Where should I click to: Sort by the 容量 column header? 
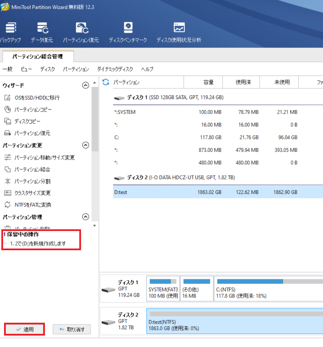coord(203,82)
